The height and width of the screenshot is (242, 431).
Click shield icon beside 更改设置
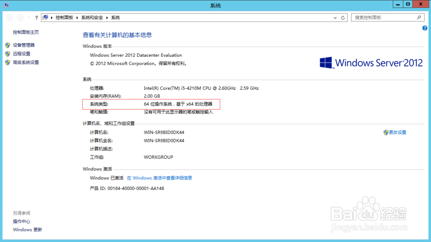point(386,132)
